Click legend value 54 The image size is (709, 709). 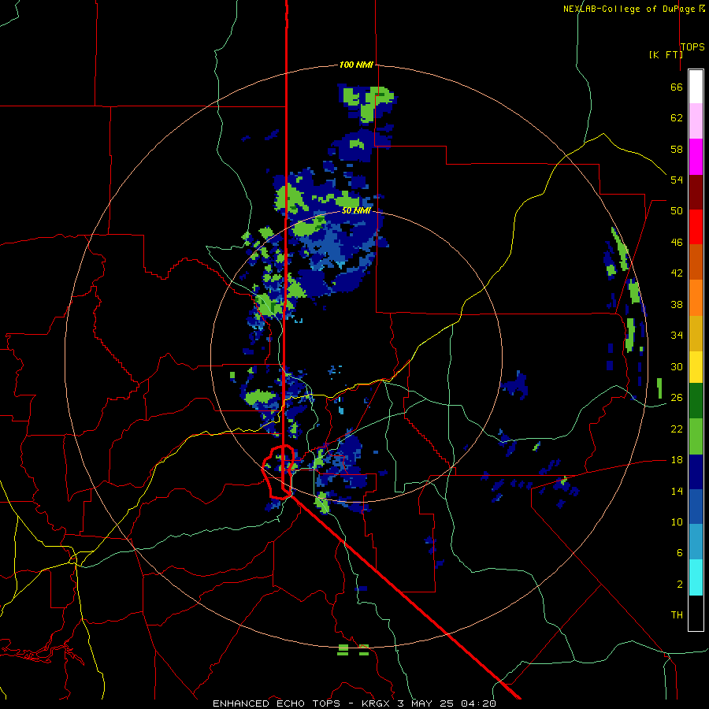pos(677,180)
